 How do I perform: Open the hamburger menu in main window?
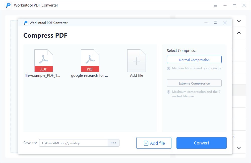(215, 6)
